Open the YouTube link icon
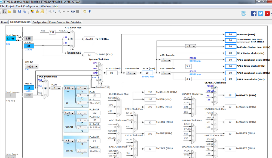This screenshot has width=272, height=158. 267,13
